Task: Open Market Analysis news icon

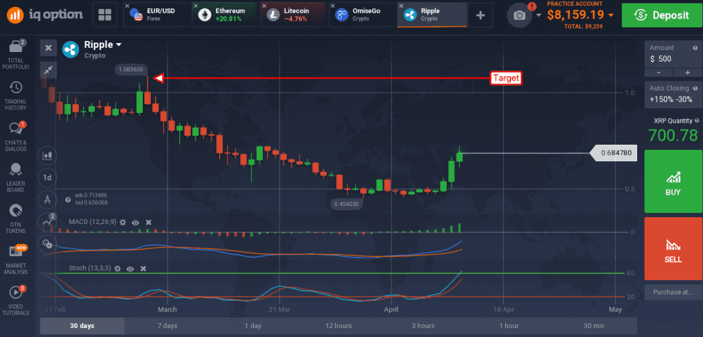Action: click(x=16, y=251)
